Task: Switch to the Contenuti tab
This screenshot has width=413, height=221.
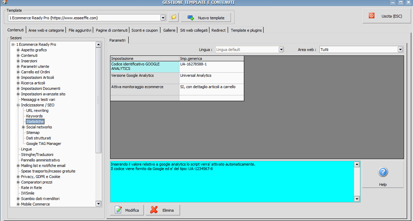Action: click(15, 30)
